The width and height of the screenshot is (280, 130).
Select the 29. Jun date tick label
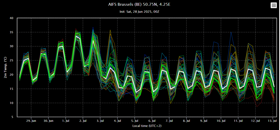[x=31, y=121]
